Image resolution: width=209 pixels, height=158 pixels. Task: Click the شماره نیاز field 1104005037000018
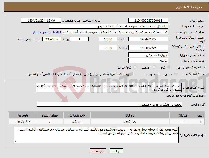coord(148,20)
